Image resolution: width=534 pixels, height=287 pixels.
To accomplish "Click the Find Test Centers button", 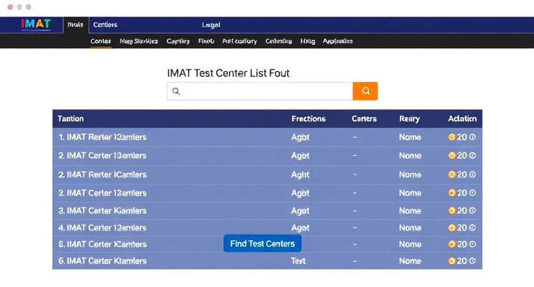I will pos(263,243).
